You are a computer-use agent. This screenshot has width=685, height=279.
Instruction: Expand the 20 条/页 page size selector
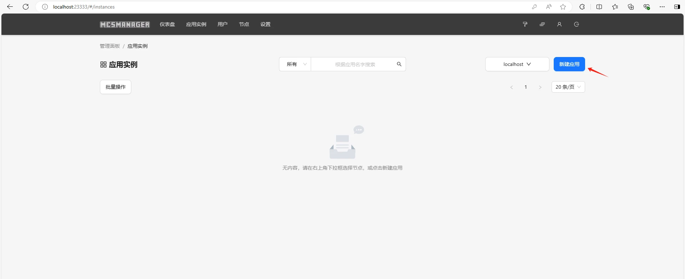[568, 87]
